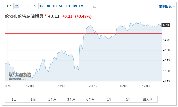Select the 1 minute interval
178x107 pixels.
point(28,6)
